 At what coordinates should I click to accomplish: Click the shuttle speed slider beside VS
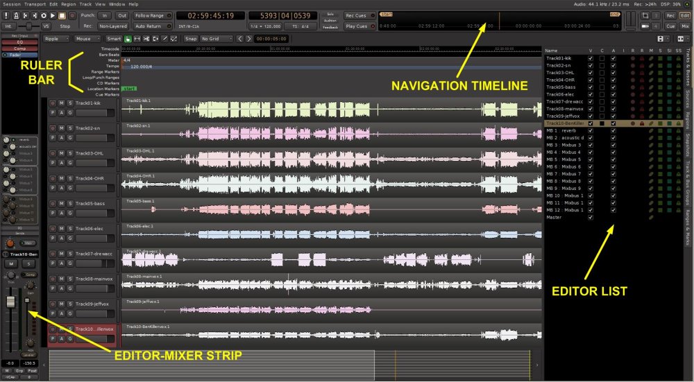pyautogui.click(x=28, y=26)
